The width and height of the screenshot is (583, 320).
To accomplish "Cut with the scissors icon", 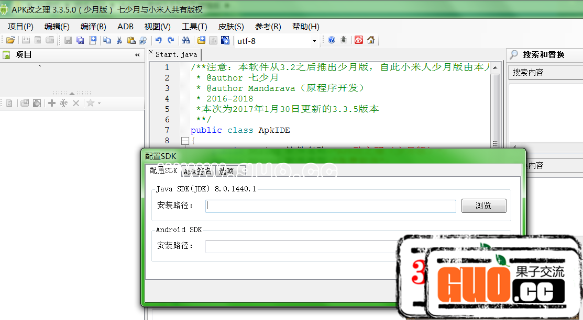I will (119, 40).
